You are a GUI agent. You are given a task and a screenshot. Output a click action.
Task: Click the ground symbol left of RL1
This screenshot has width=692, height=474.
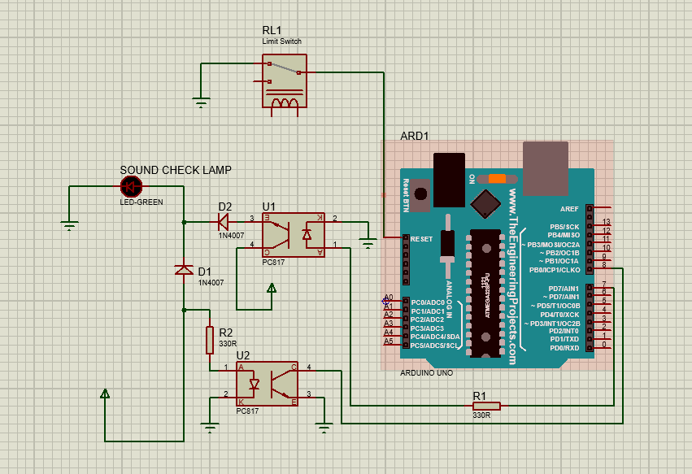click(200, 102)
